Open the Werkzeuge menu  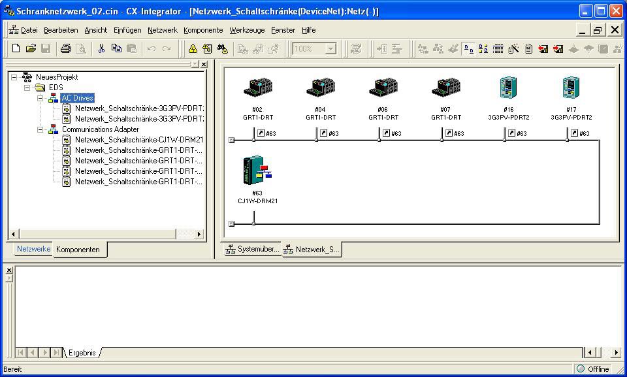pos(247,30)
